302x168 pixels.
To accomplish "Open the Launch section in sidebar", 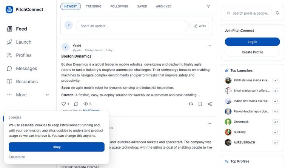I will coord(19,42).
